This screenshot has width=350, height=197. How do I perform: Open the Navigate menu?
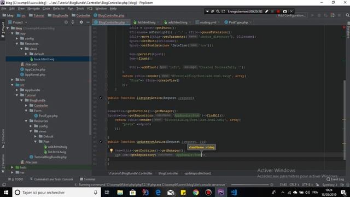tap(33, 9)
